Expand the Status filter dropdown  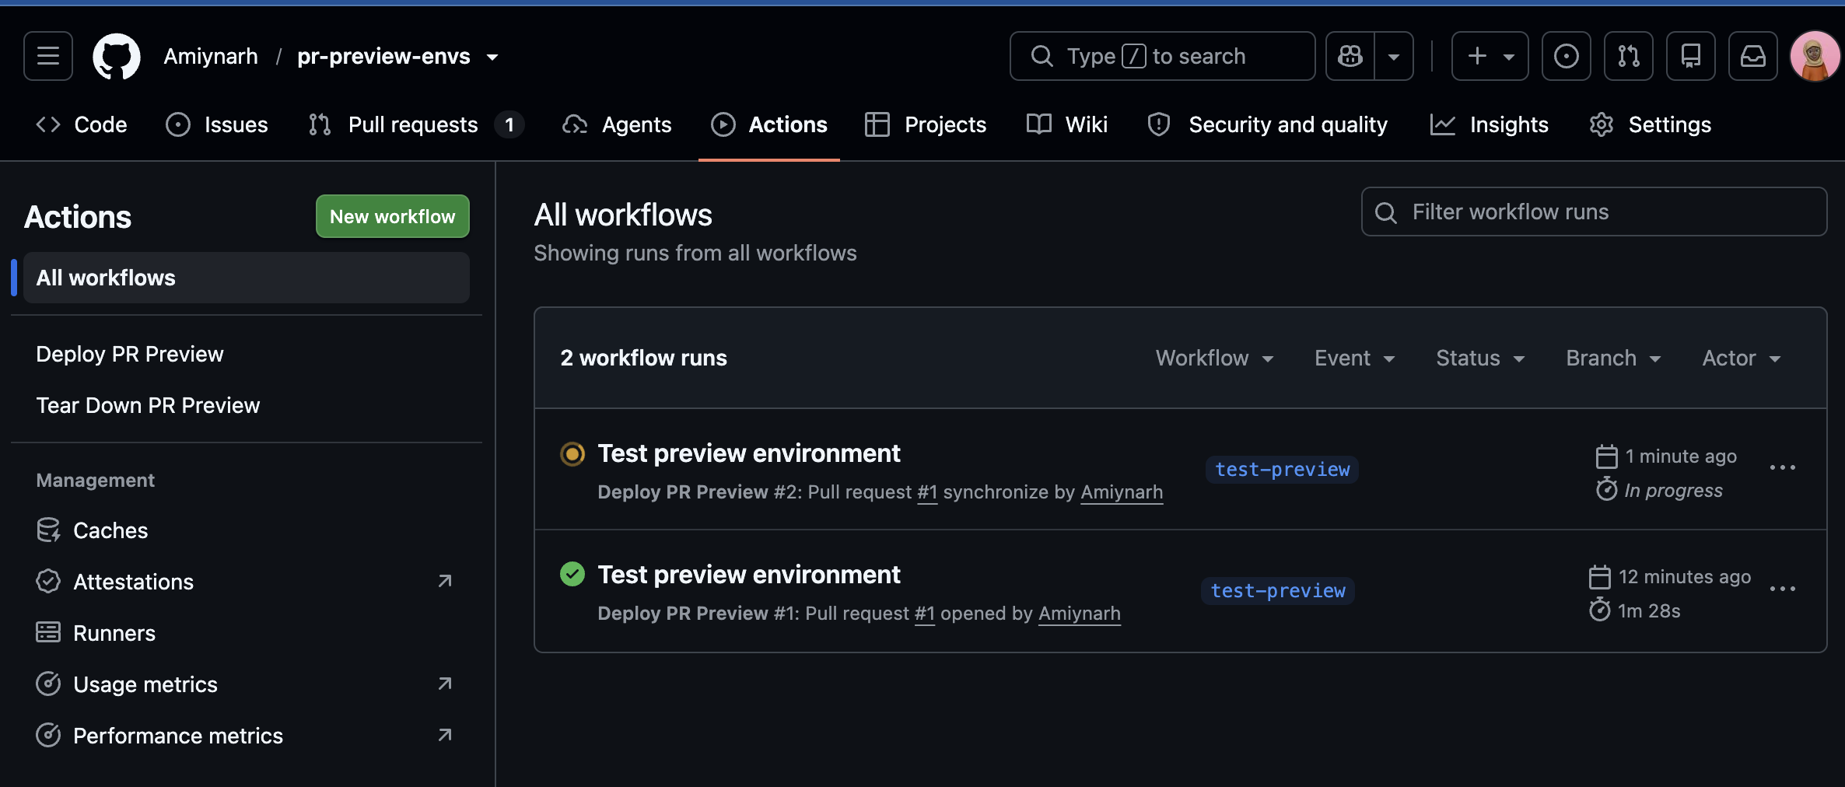pyautogui.click(x=1480, y=358)
